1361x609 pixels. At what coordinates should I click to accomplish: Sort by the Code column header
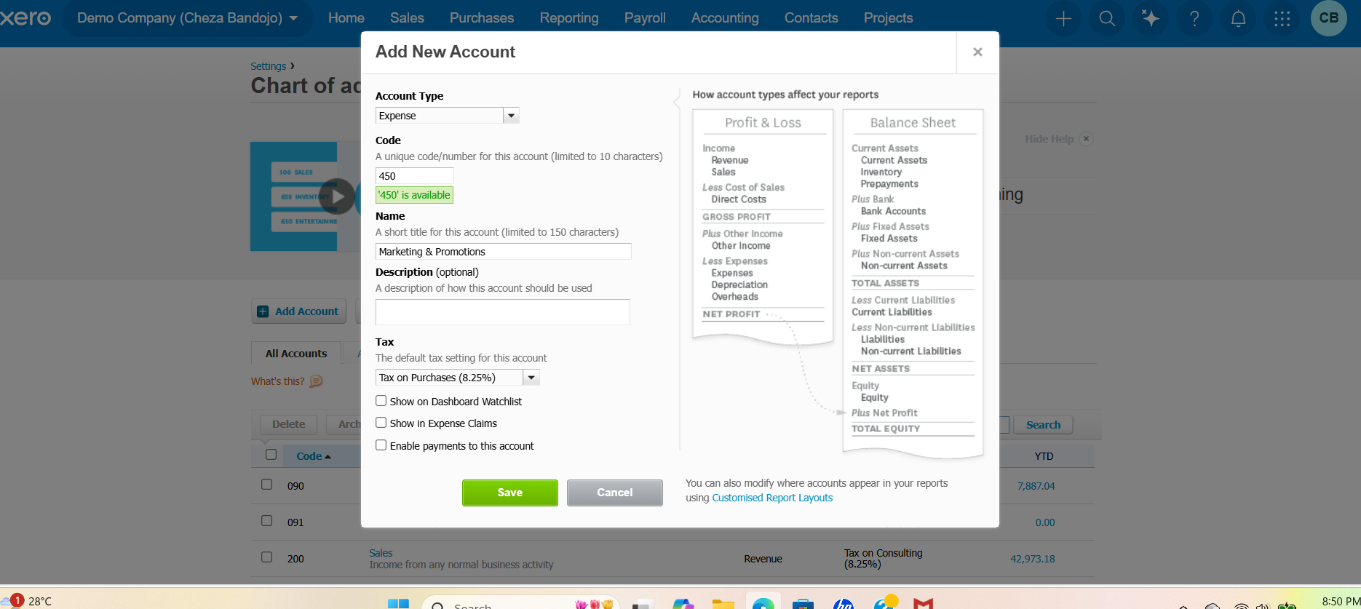point(313,456)
